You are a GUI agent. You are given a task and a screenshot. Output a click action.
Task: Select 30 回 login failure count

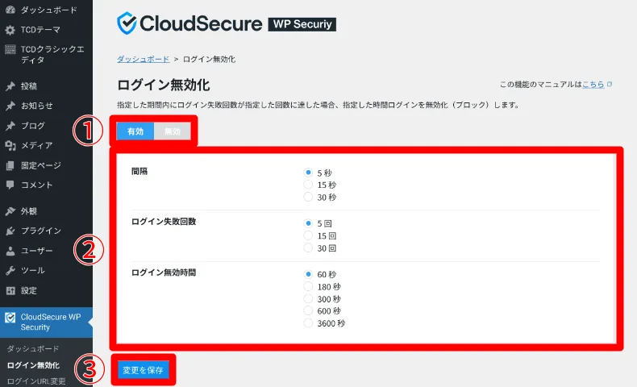pos(308,248)
